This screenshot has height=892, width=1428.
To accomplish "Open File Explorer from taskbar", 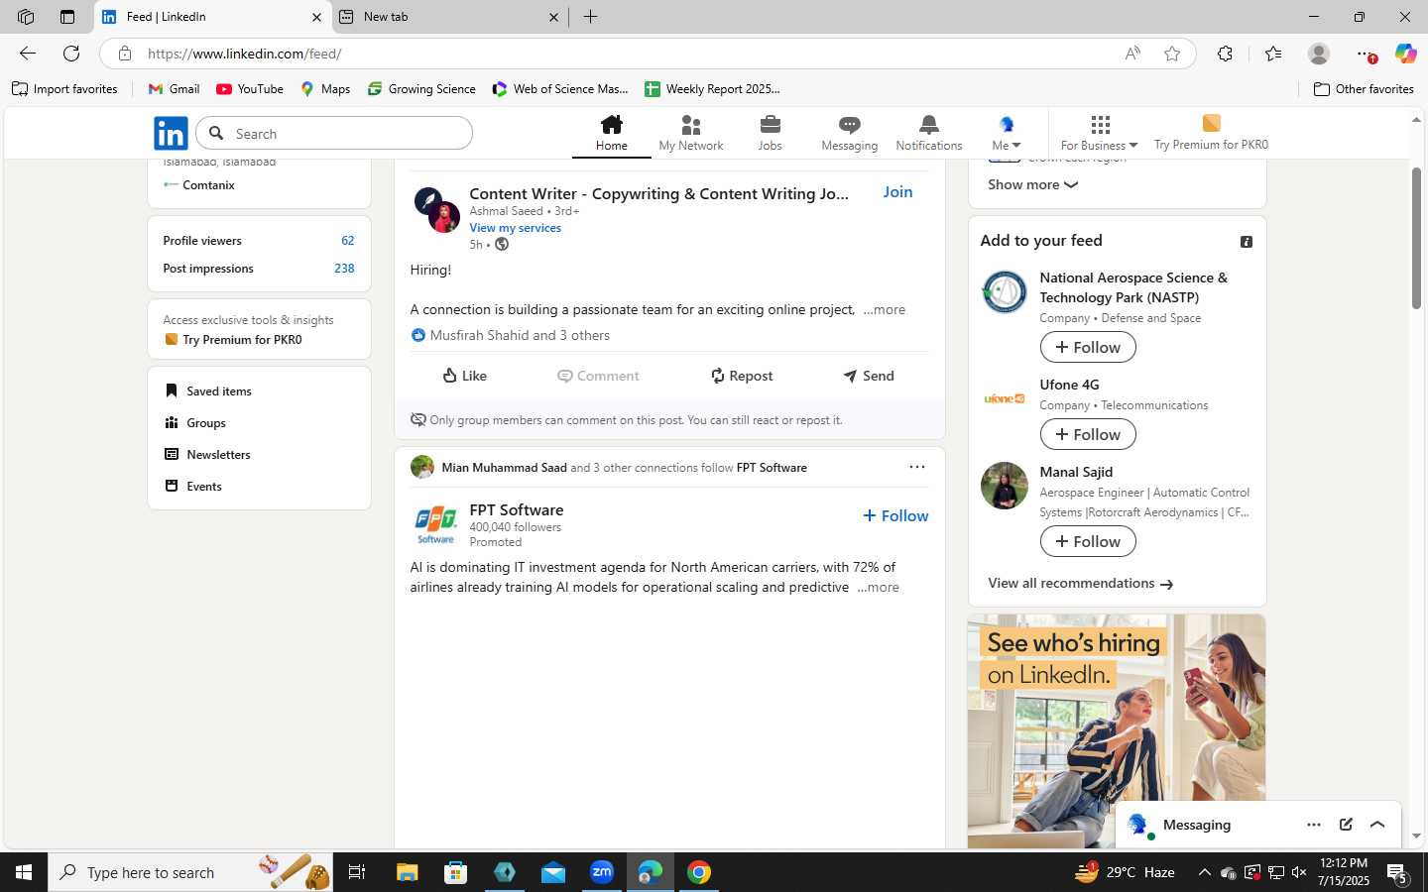I will click(x=407, y=872).
